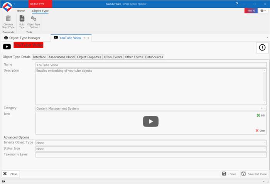Click the Object Type Manager tab icon

coord(6,38)
